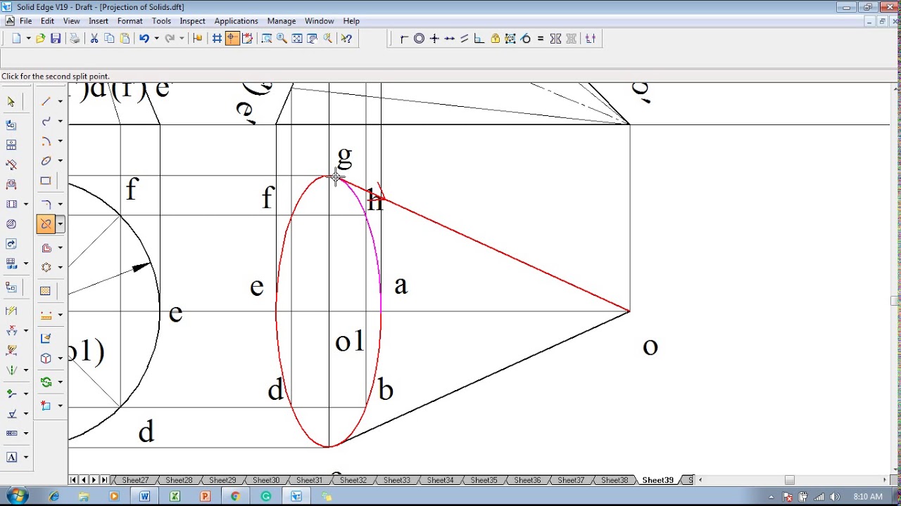Jump to last sheet navigation arrow
The height and width of the screenshot is (506, 901).
[105, 480]
